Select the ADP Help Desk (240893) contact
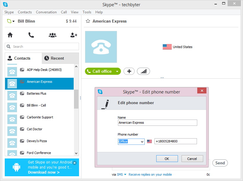The image size is (243, 181). 40,72
